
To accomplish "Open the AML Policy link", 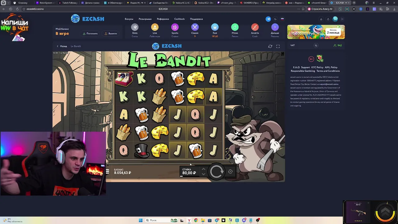I will pyautogui.click(x=331, y=67).
